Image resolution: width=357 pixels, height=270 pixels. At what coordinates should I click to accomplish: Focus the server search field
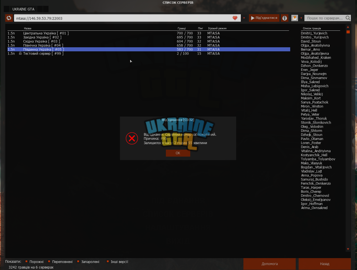325,18
